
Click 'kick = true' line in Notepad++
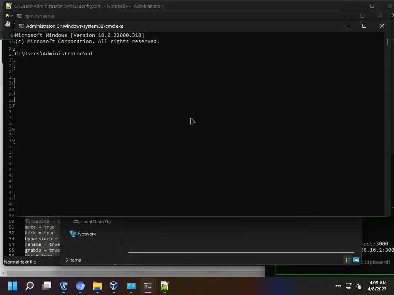40,233
